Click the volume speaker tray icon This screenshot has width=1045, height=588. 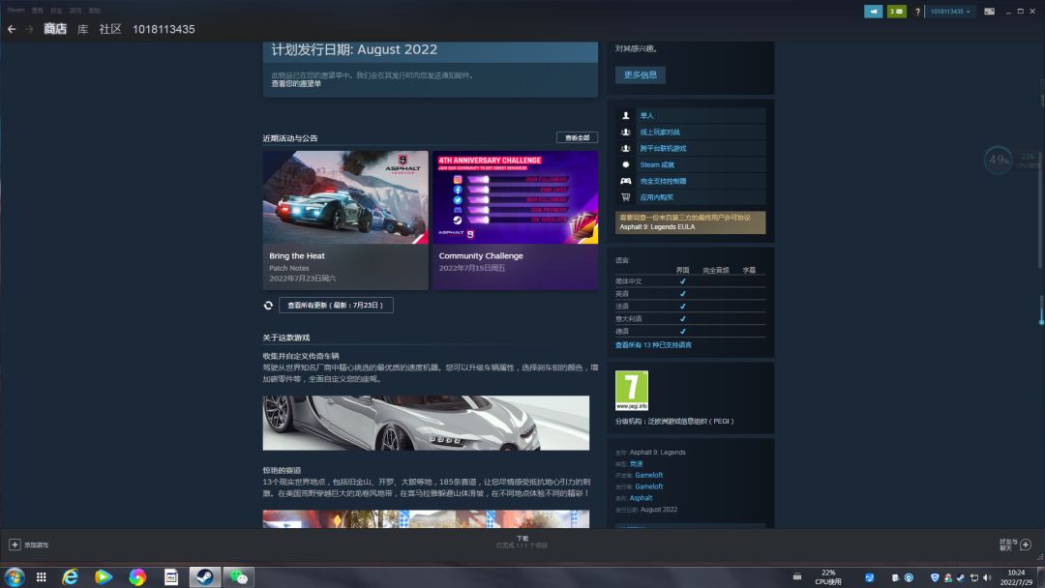[987, 577]
